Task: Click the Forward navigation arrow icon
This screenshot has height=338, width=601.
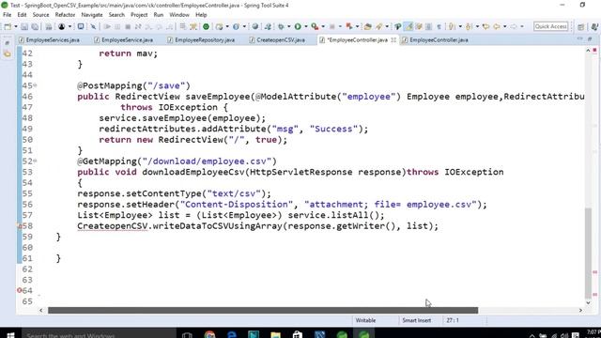Action: tap(514, 26)
